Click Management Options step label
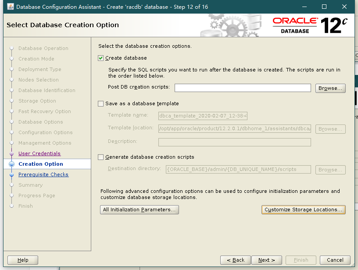 (45, 143)
